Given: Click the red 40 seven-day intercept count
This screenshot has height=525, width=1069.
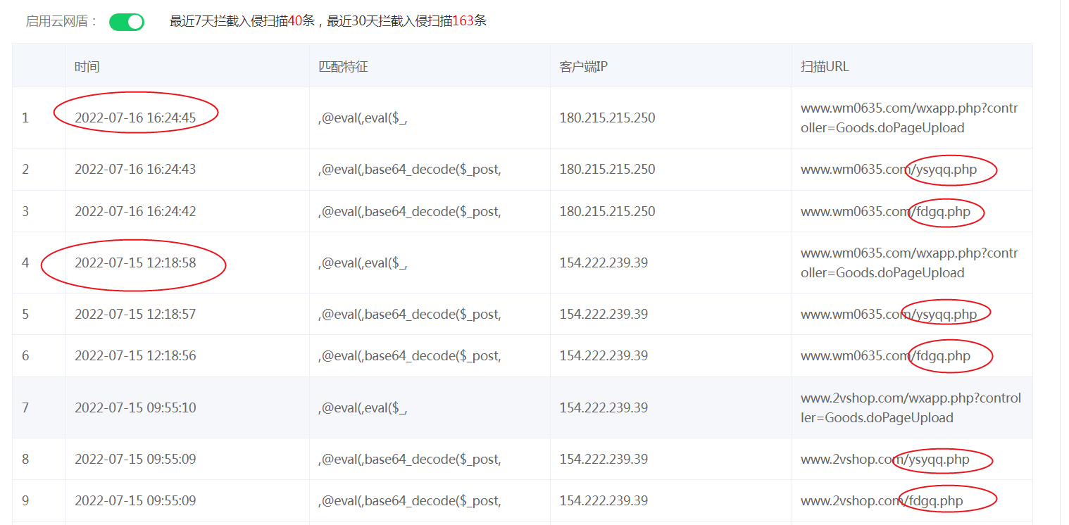Looking at the screenshot, I should coord(295,21).
